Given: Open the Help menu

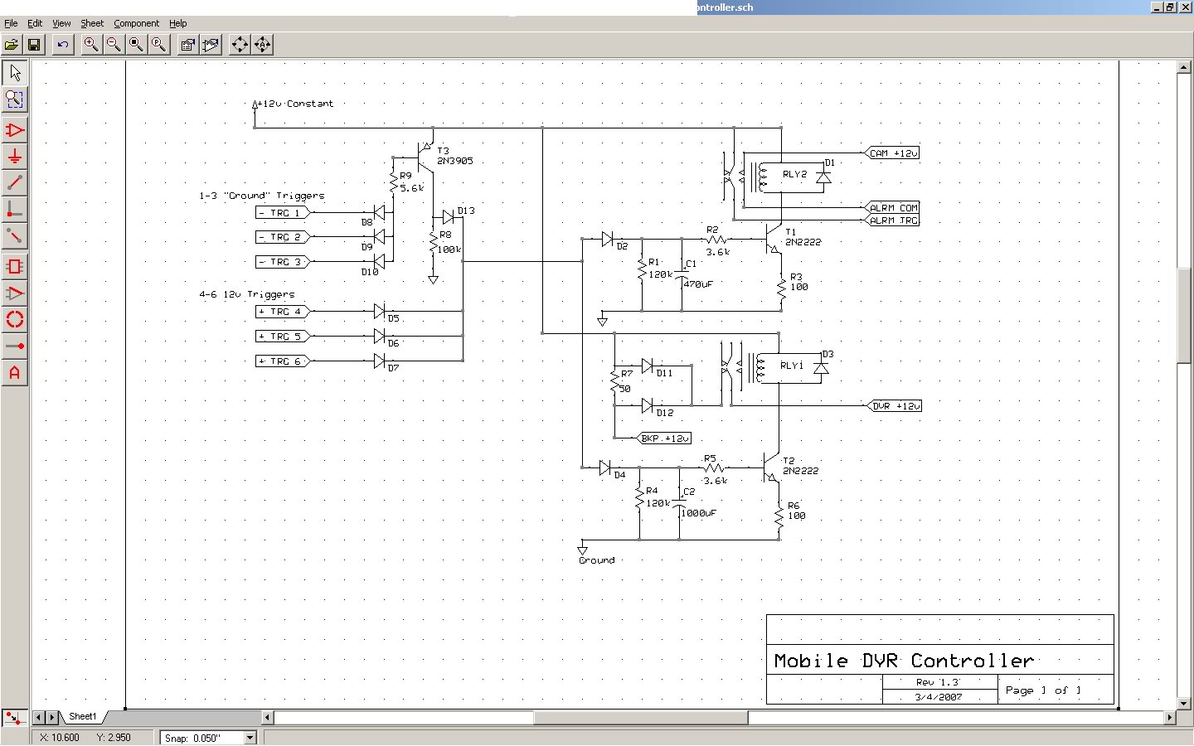Looking at the screenshot, I should [178, 23].
